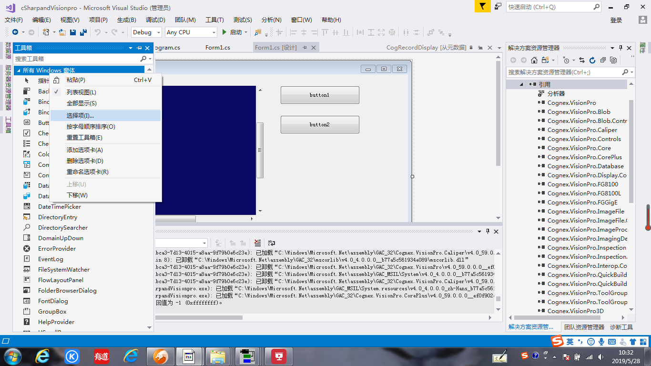
Task: Click button1 on the form designer
Action: pos(319,95)
